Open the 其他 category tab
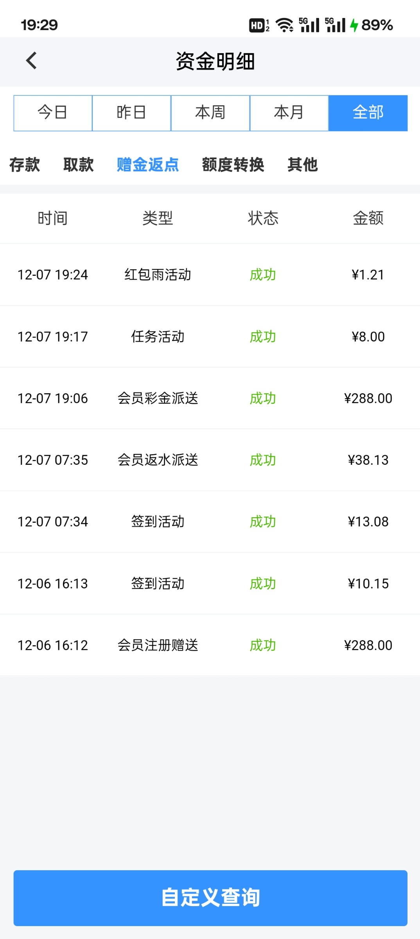The height and width of the screenshot is (939, 420). point(303,165)
